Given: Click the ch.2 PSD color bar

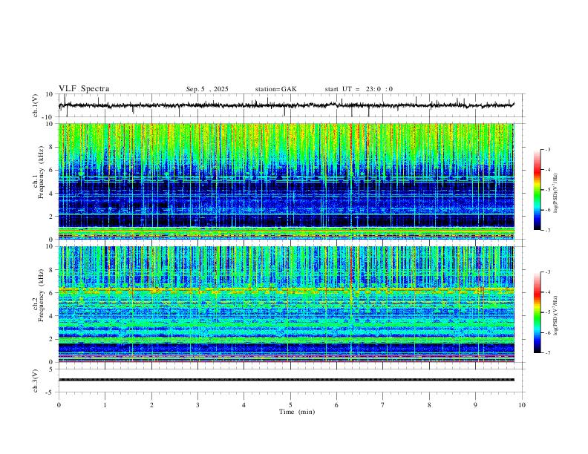Looking at the screenshot, I should [x=537, y=312].
